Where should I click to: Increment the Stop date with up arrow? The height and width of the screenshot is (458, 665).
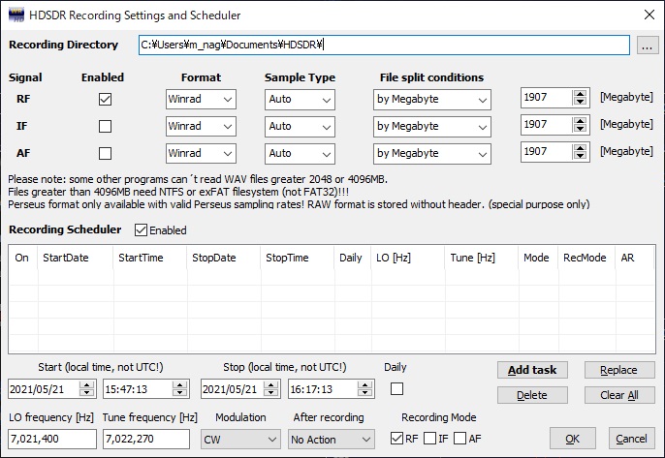pos(270,385)
